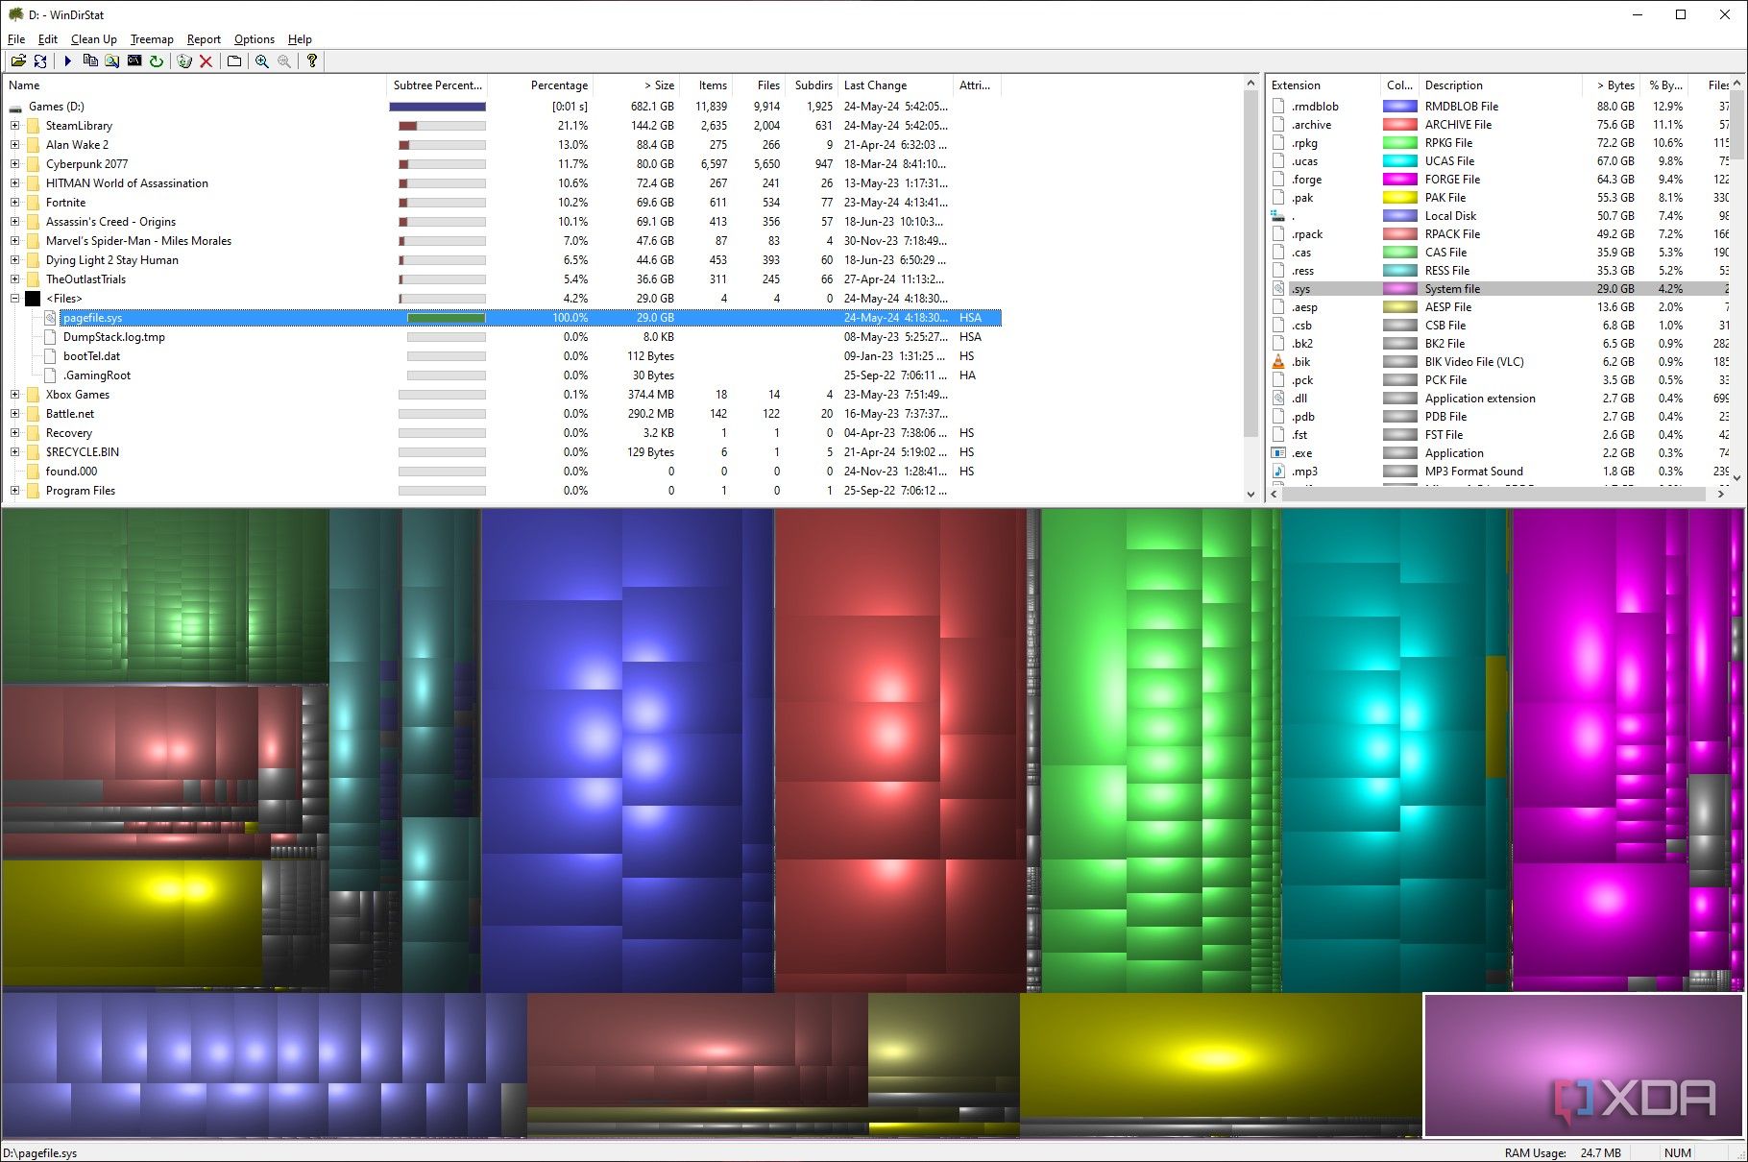Expand the $RECYCLE.BIN folder node
This screenshot has height=1162, width=1748.
point(14,452)
